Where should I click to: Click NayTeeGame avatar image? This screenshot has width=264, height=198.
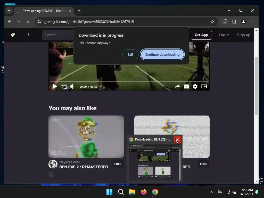click(x=53, y=164)
